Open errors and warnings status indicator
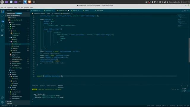Viewport: 190px width, 107px height. click(15, 106)
